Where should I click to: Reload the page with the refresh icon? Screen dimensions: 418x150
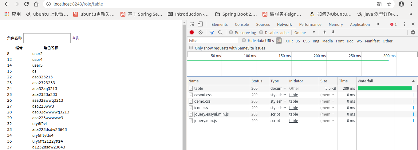26,4
